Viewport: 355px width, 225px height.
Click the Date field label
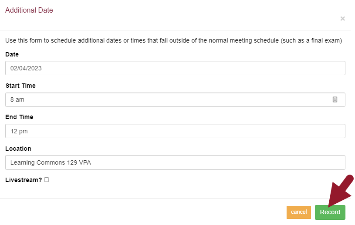[12, 54]
